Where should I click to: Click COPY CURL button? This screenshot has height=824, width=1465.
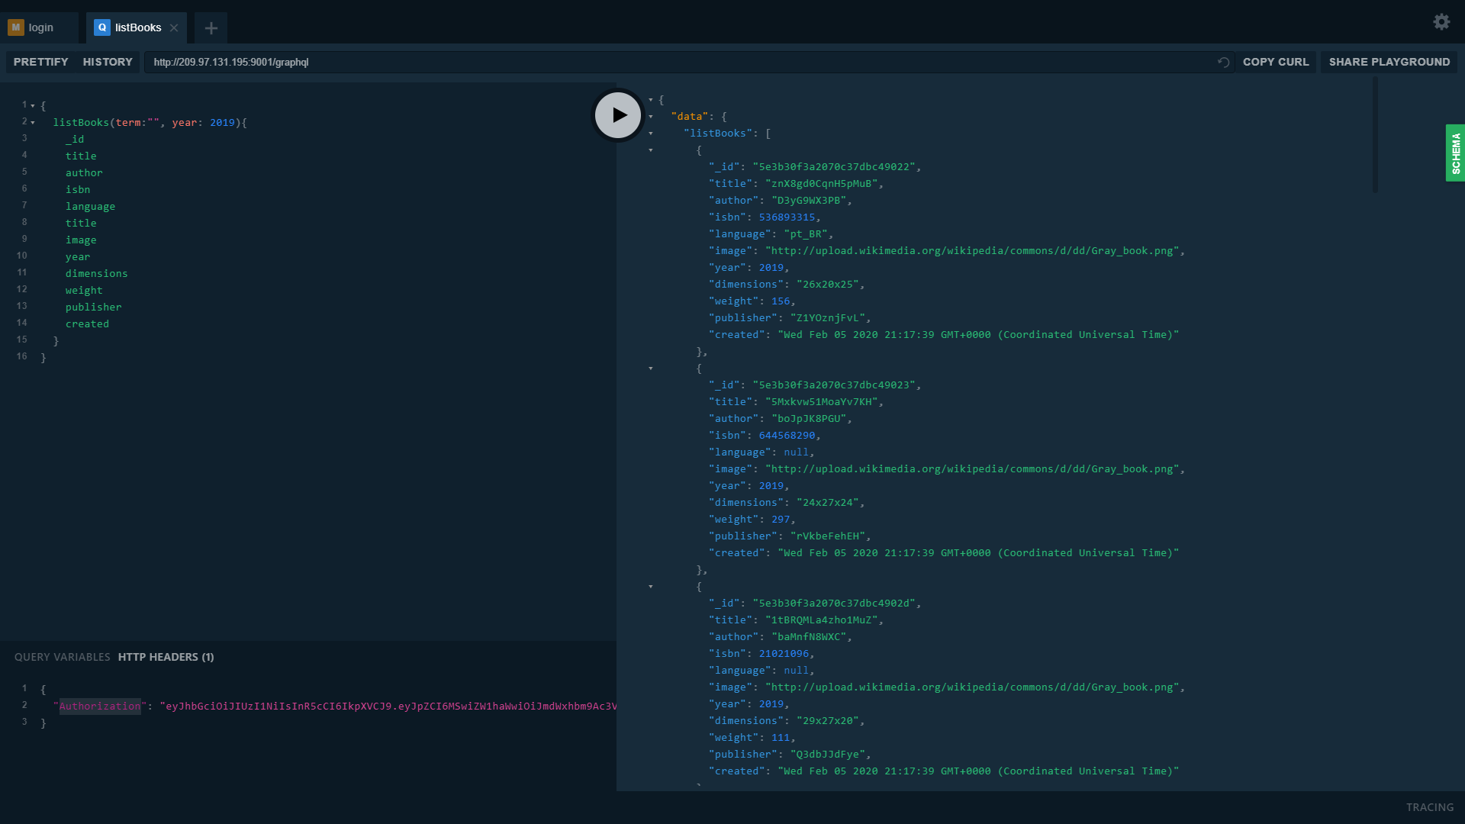point(1275,62)
